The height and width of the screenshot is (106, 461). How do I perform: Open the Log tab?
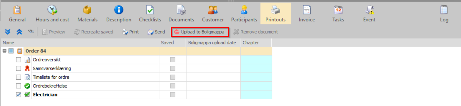(x=444, y=14)
